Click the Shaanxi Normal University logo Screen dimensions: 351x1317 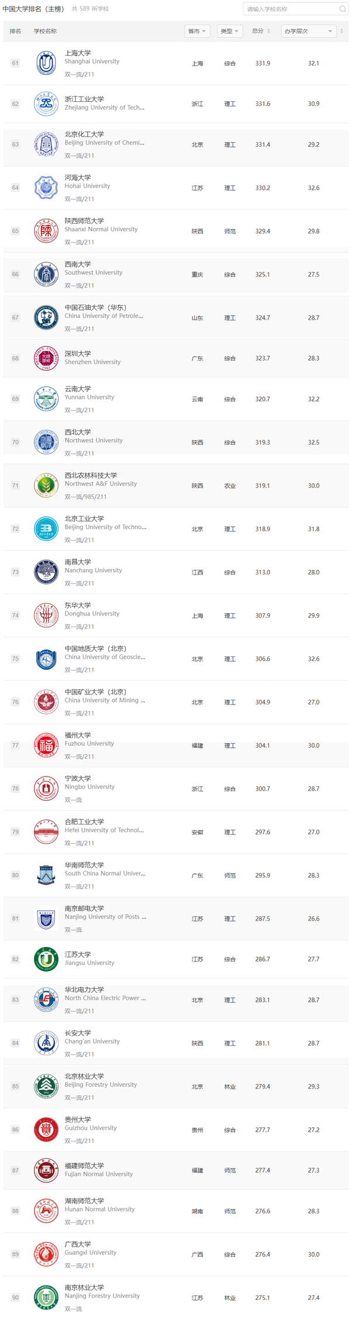pyautogui.click(x=46, y=231)
